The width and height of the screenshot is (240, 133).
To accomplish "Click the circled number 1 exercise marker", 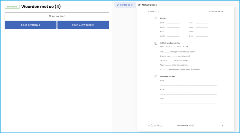I will tap(156, 18).
